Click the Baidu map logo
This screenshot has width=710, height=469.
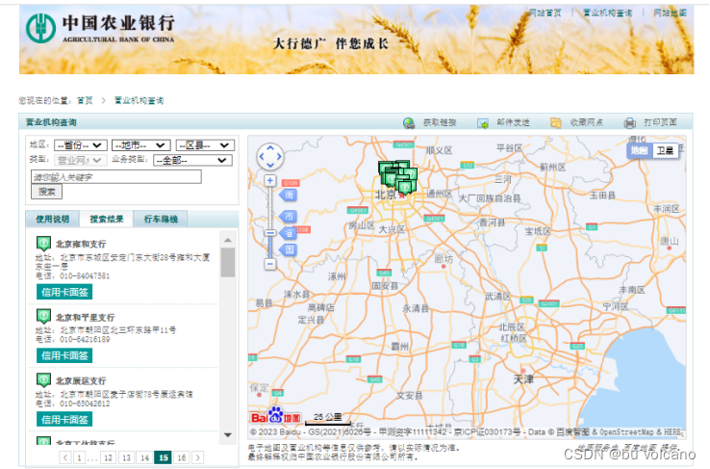pyautogui.click(x=276, y=415)
